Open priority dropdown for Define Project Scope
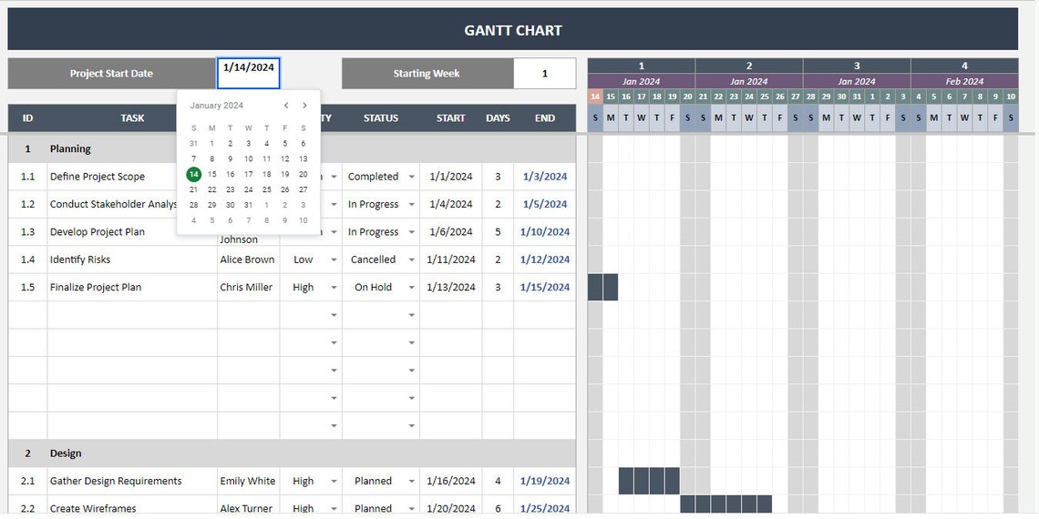Viewport: 1039px width, 519px height. pyautogui.click(x=334, y=177)
